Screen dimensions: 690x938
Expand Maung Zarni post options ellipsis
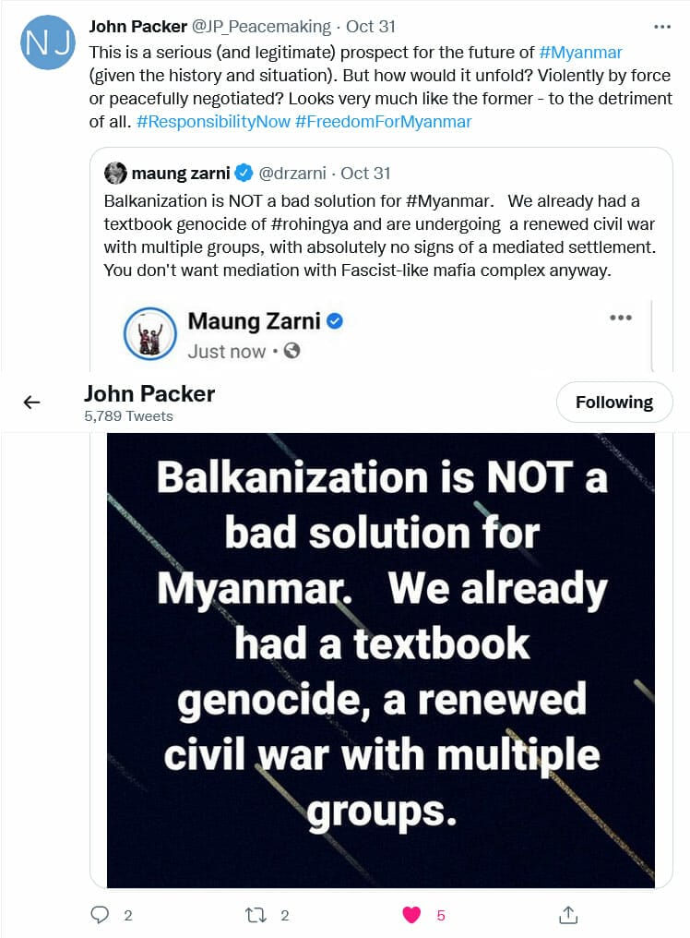coord(621,318)
